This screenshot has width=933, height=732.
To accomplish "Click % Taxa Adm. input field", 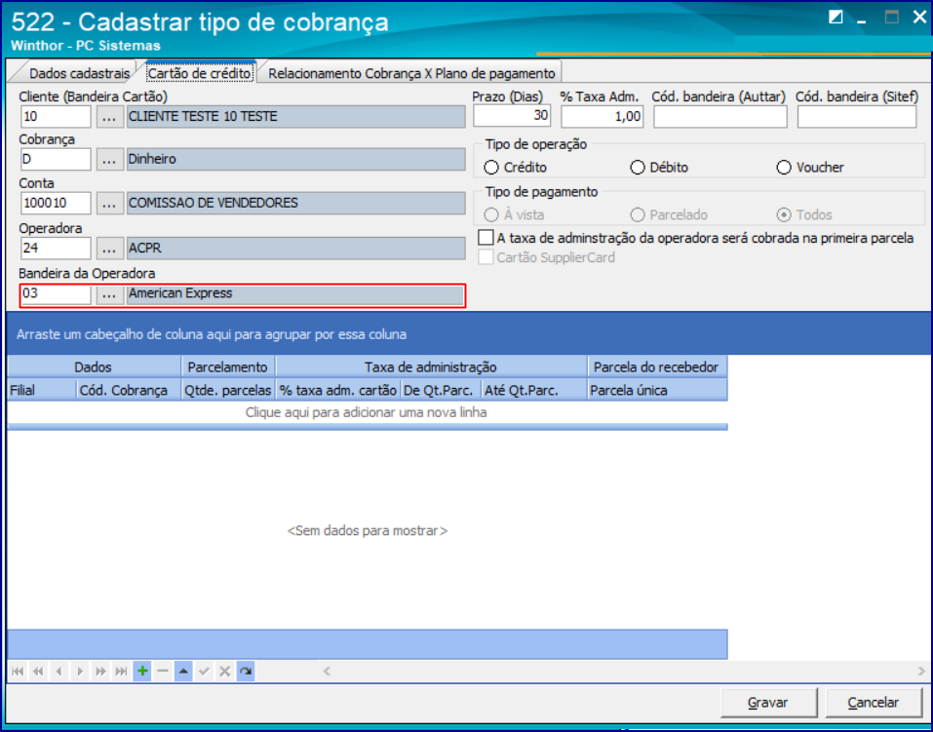I will point(602,116).
